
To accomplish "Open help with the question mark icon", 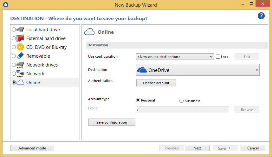I will [x=261, y=16].
